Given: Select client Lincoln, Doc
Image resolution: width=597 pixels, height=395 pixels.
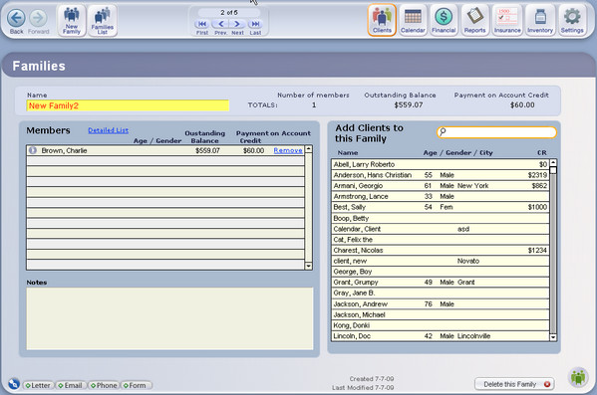Looking at the screenshot, I should pyautogui.click(x=441, y=336).
